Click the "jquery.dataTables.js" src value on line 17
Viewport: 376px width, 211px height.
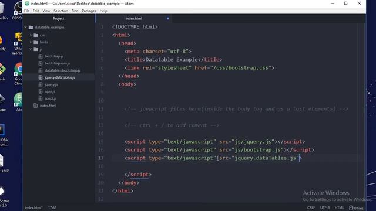(x=265, y=158)
